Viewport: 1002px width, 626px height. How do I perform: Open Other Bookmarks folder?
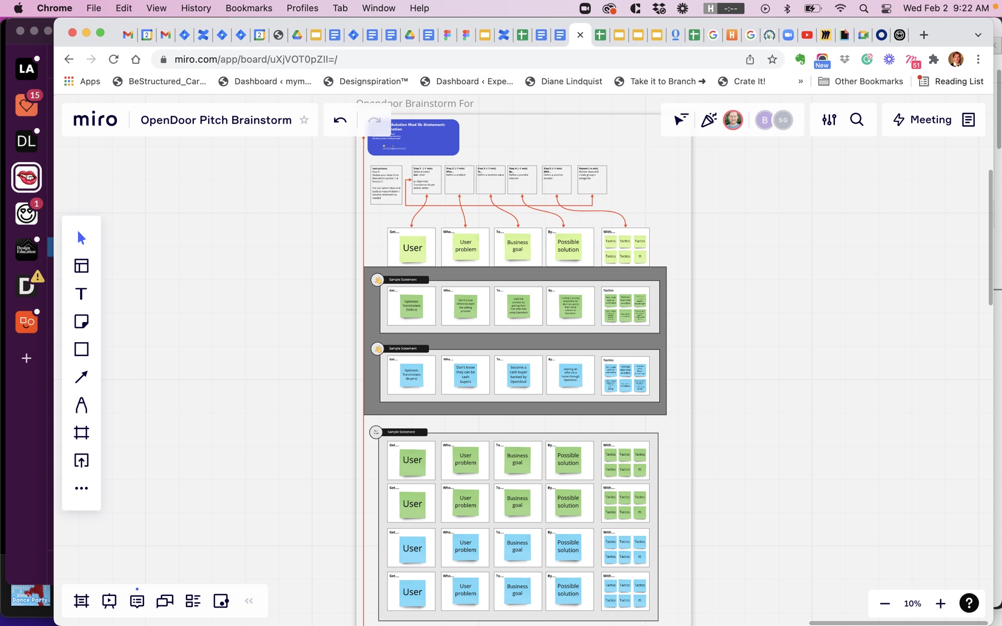click(x=861, y=81)
